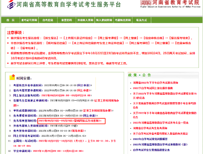Select the 自考信息 navigation item
Image resolution: width=203 pixels, height=154 pixels.
click(x=48, y=20)
